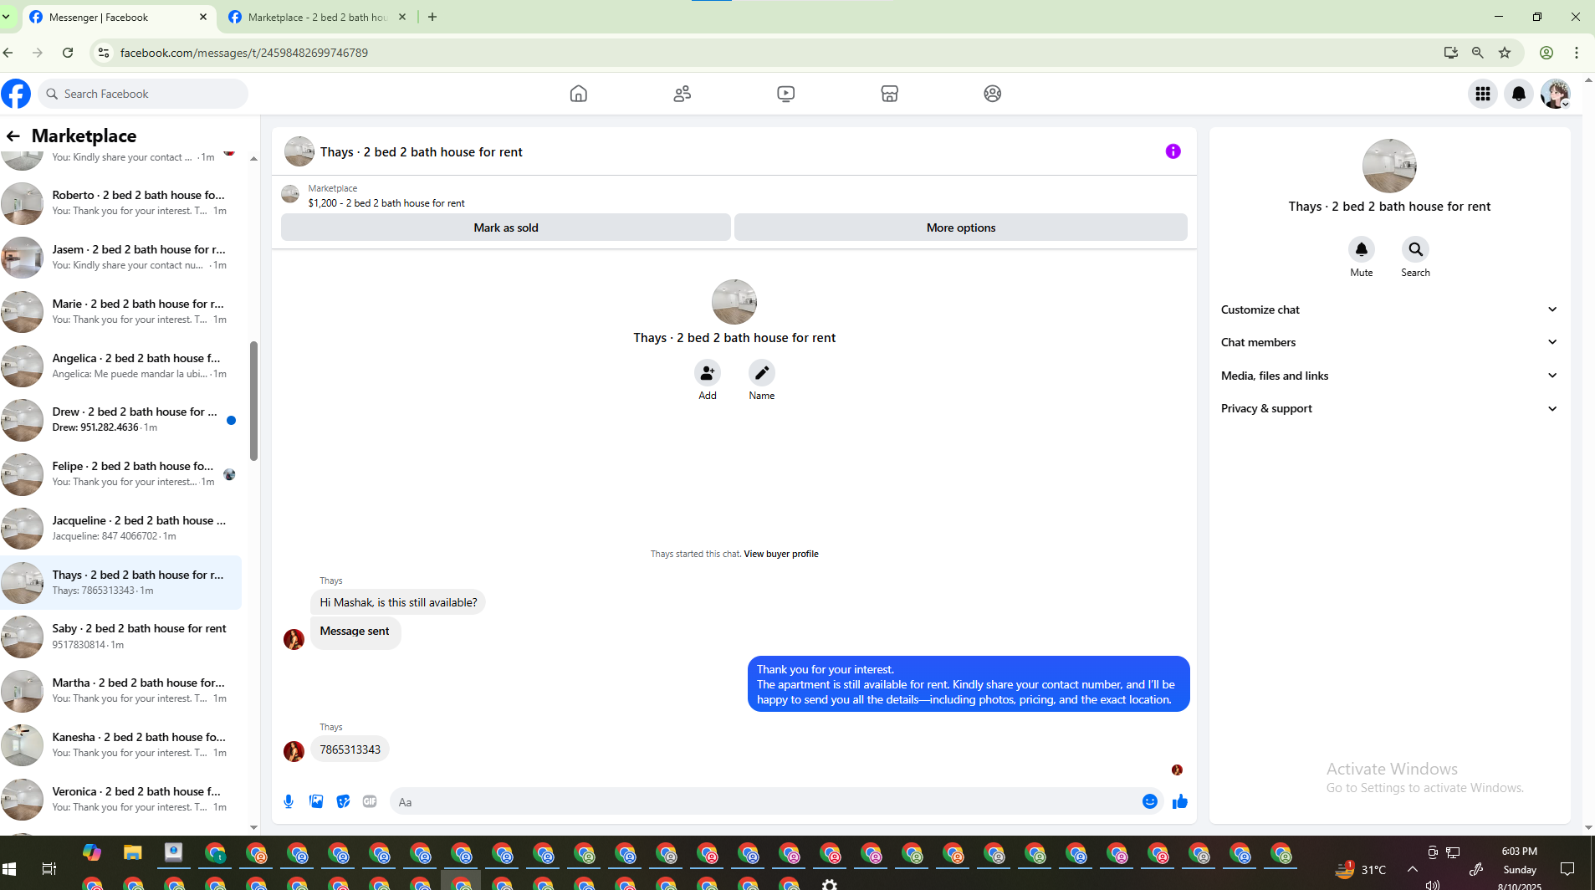
Task: Open Facebook Home icon in top navigation
Action: click(x=578, y=94)
